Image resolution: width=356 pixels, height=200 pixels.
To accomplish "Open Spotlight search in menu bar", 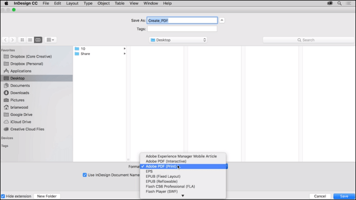I will (x=340, y=3).
